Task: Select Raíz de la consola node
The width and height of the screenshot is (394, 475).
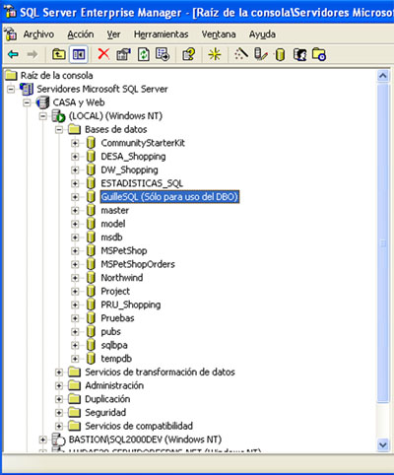Action: [56, 75]
